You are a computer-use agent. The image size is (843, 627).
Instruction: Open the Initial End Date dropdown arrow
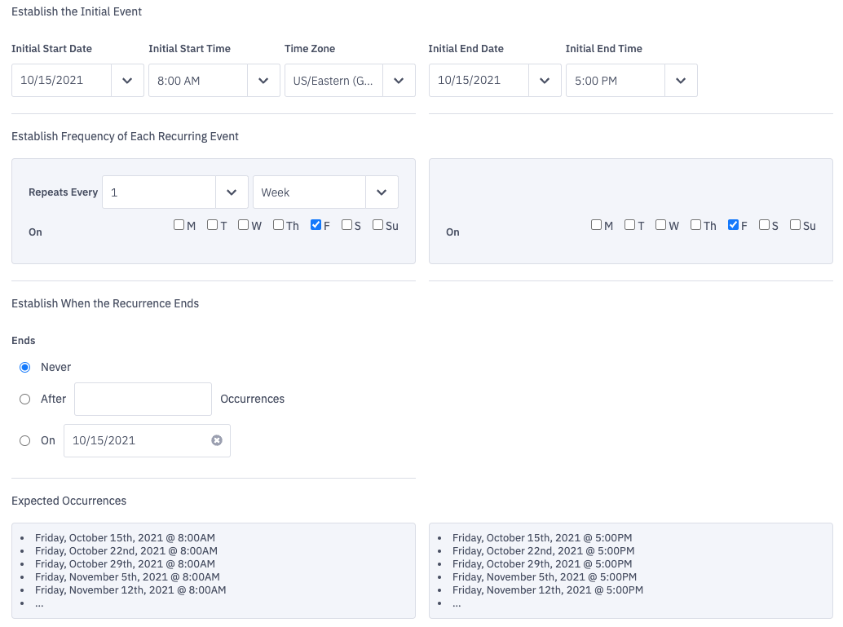[544, 81]
